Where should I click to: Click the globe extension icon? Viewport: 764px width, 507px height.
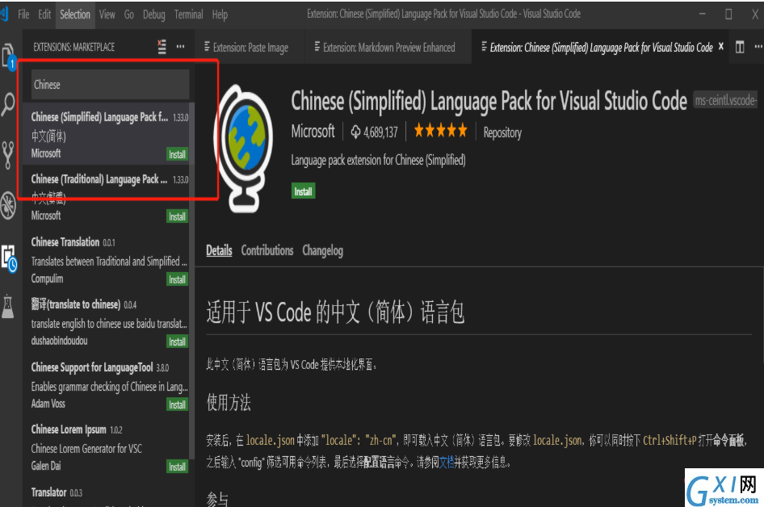[x=244, y=148]
